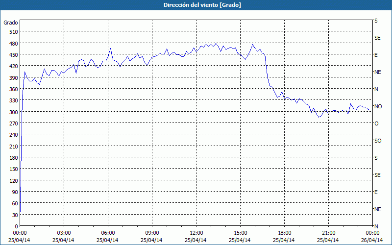Click the 25/04/14 date under 12:00
The width and height of the screenshot is (392, 245).
[x=196, y=240]
